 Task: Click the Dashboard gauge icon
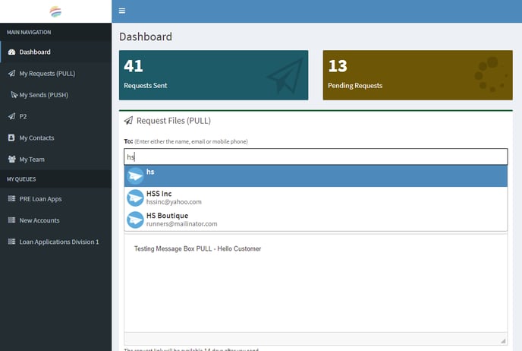click(x=11, y=52)
